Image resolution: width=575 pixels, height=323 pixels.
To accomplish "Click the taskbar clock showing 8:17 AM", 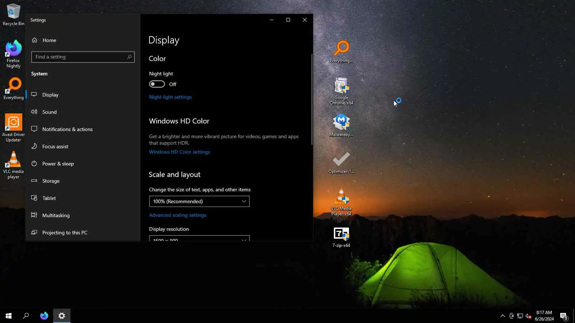I will [544, 316].
